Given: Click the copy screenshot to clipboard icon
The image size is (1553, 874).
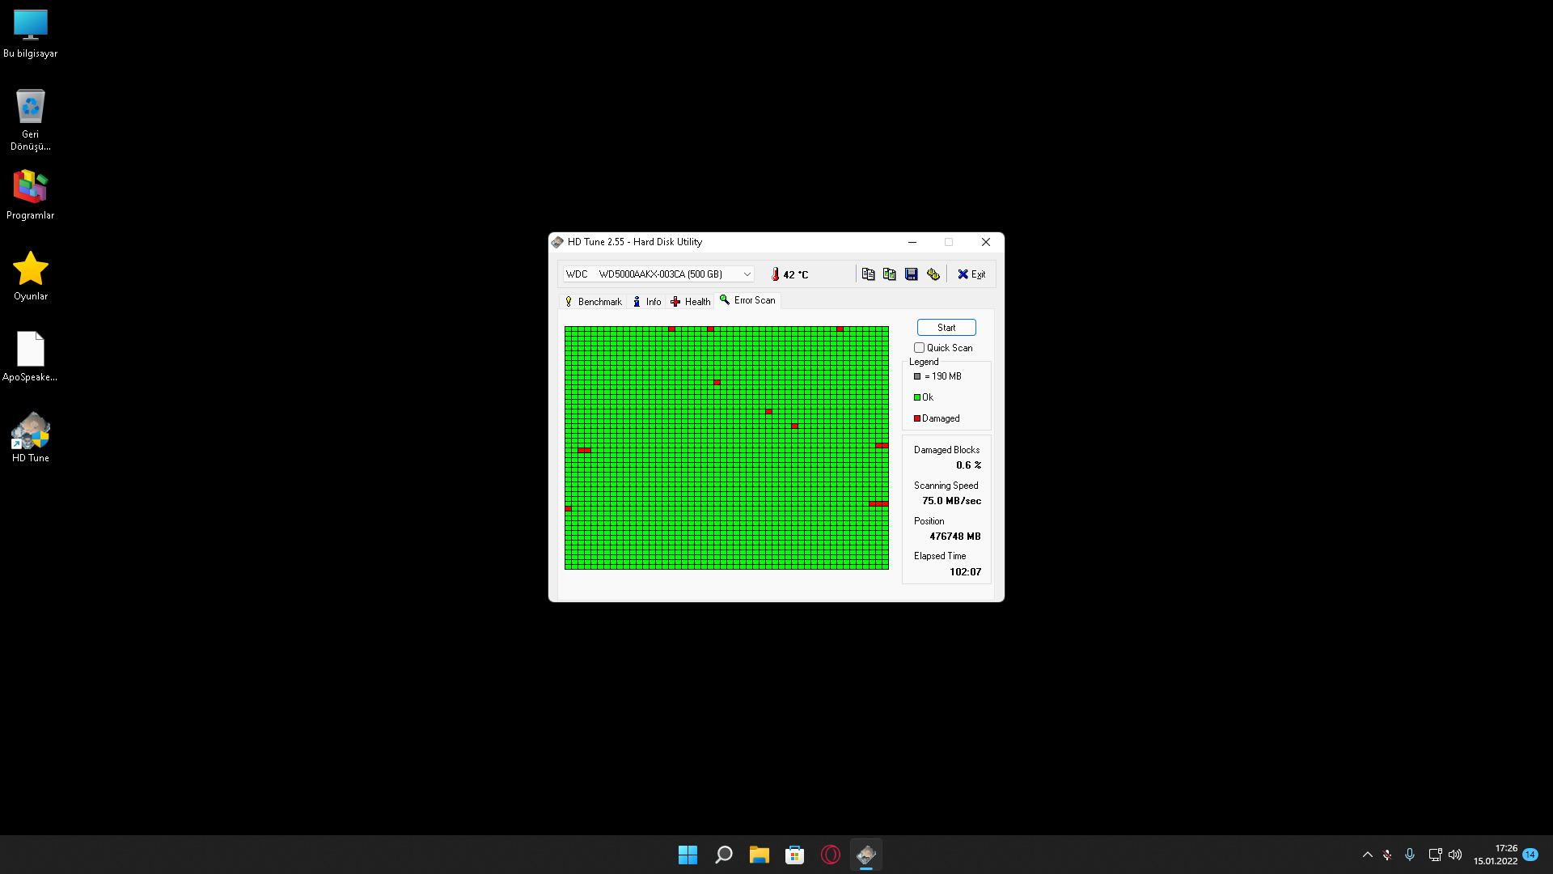Looking at the screenshot, I should click(x=890, y=274).
